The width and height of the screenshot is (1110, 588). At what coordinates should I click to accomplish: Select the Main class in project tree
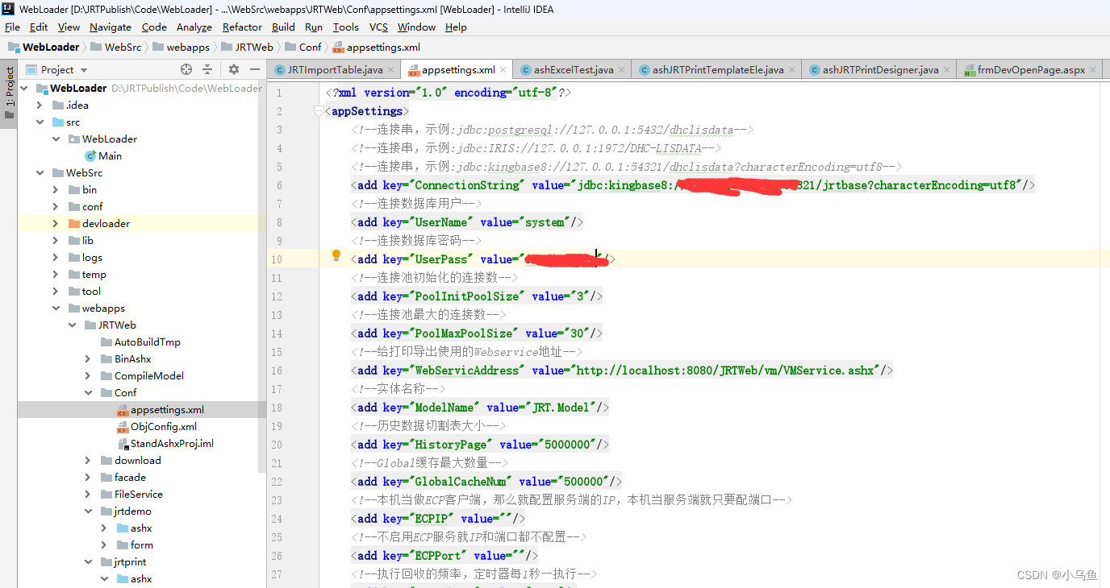[x=103, y=155]
